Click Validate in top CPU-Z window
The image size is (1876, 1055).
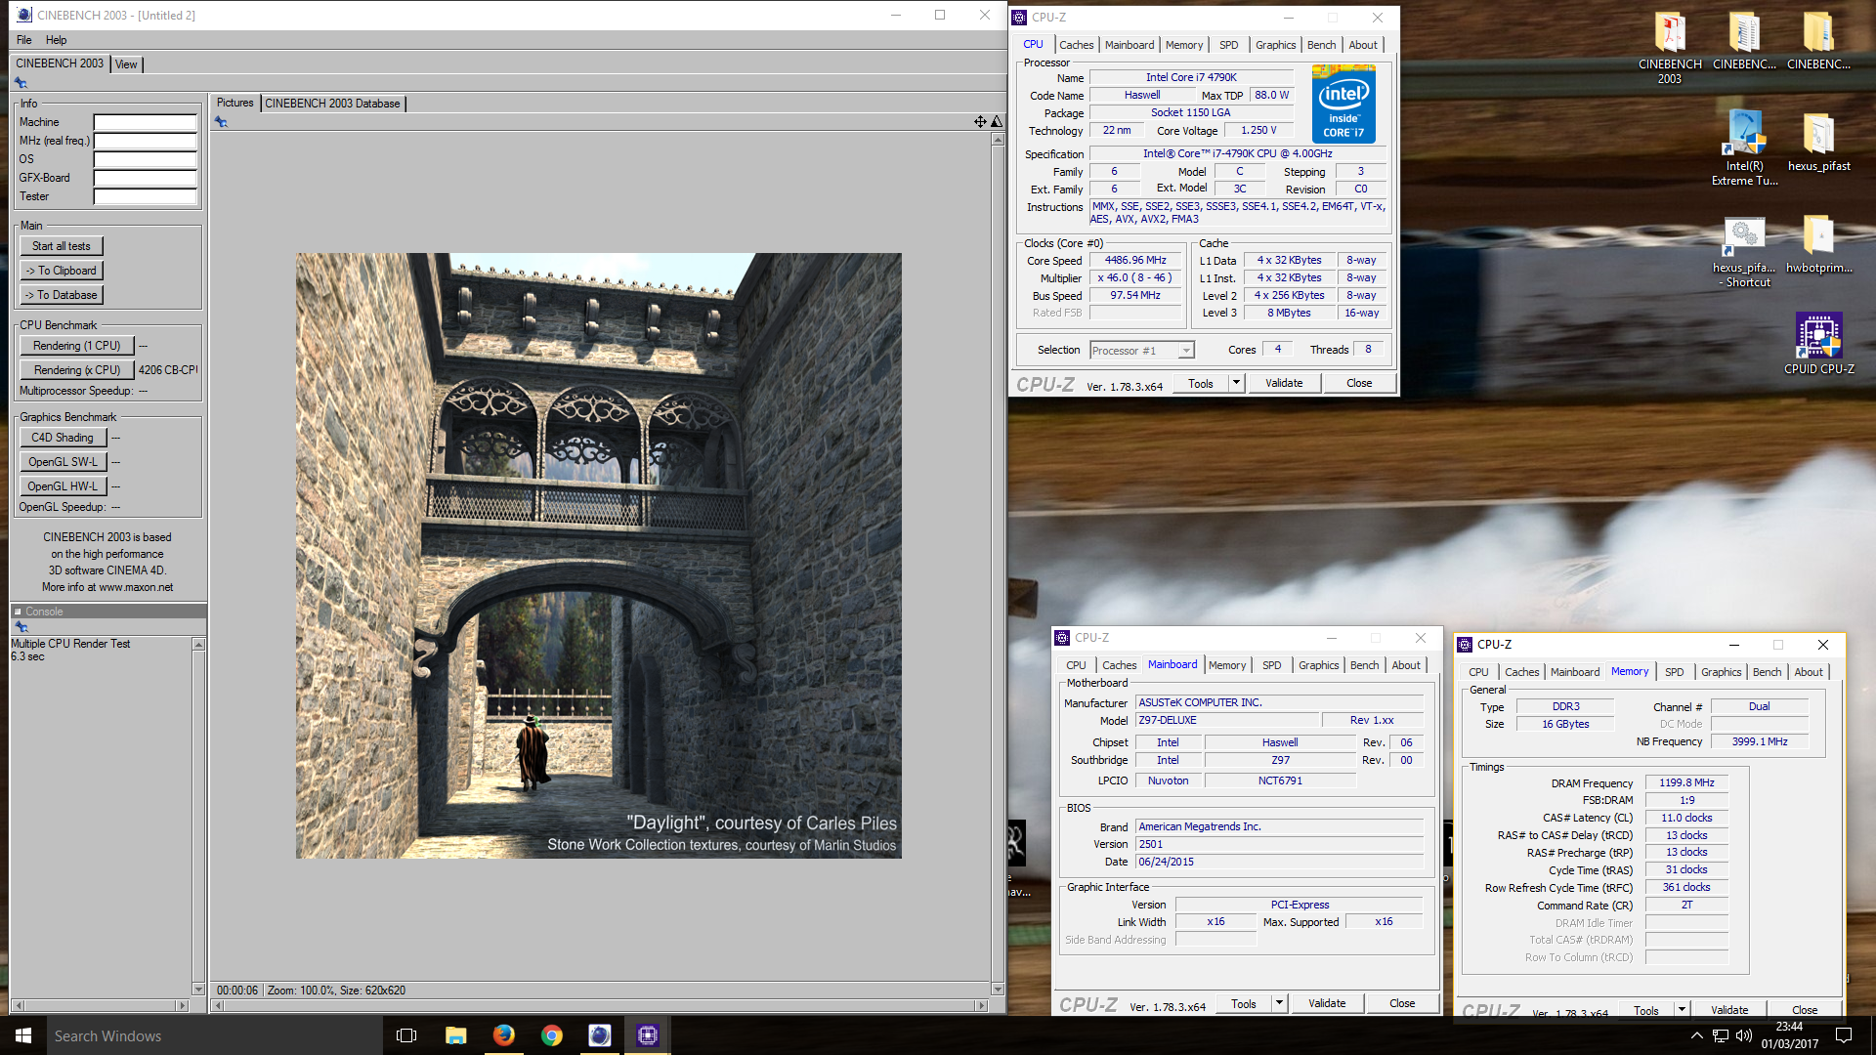pos(1284,383)
